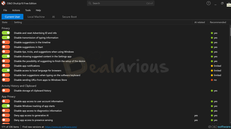Viewport: 231px width, 129px height.
Task: Click the 'Disable app notifications' setting text
Action: (27, 66)
